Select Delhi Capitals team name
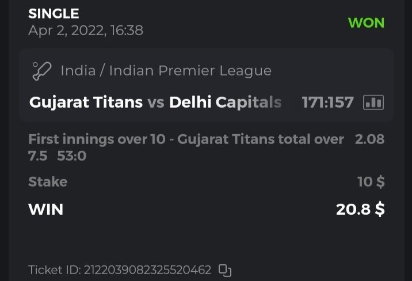 (x=225, y=102)
